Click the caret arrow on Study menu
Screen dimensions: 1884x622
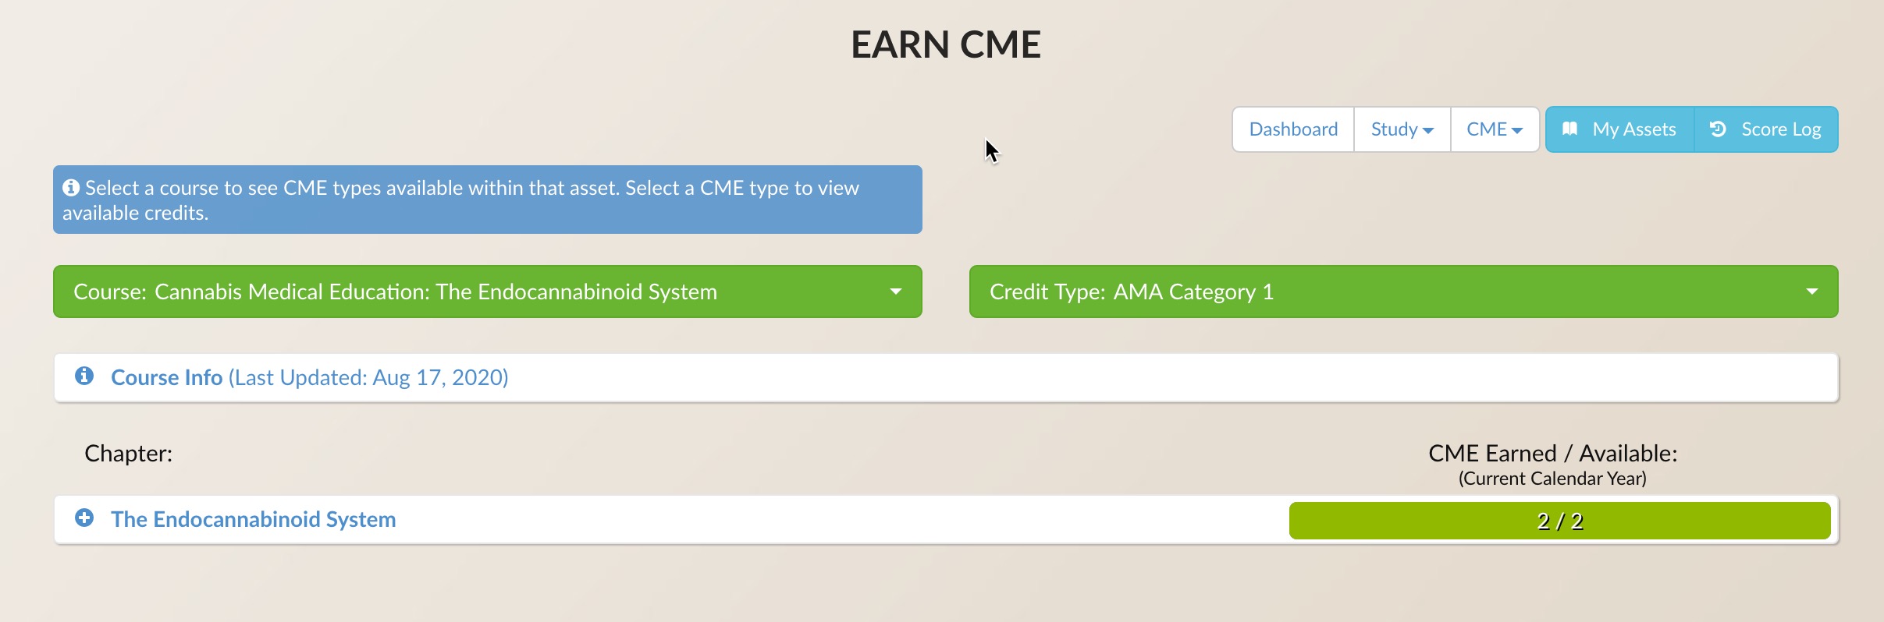(x=1428, y=131)
